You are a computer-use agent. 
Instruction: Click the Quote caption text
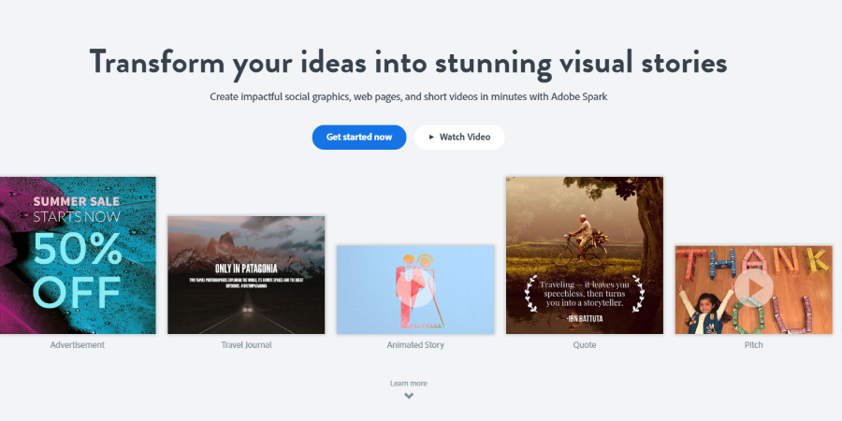[584, 345]
